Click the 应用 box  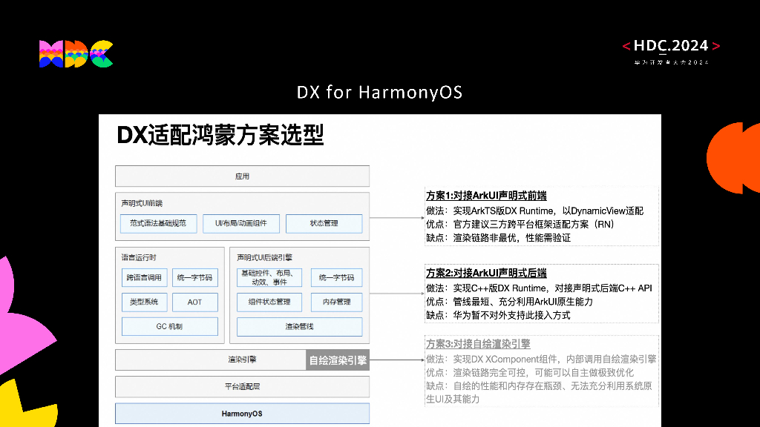point(243,176)
